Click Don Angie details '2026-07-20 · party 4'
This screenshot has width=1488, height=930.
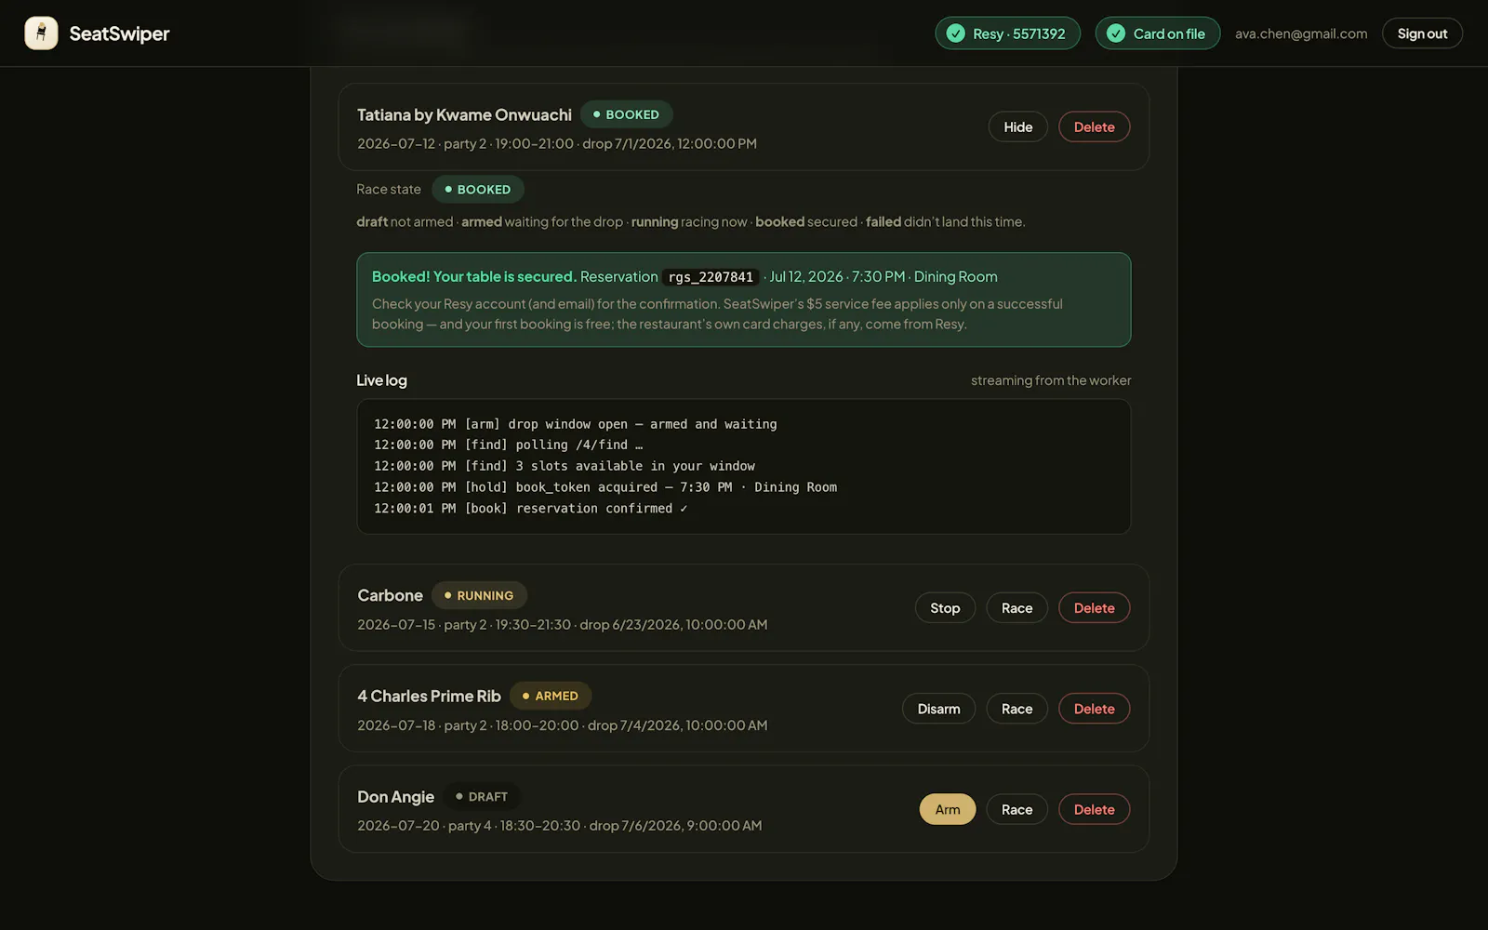[x=424, y=826]
